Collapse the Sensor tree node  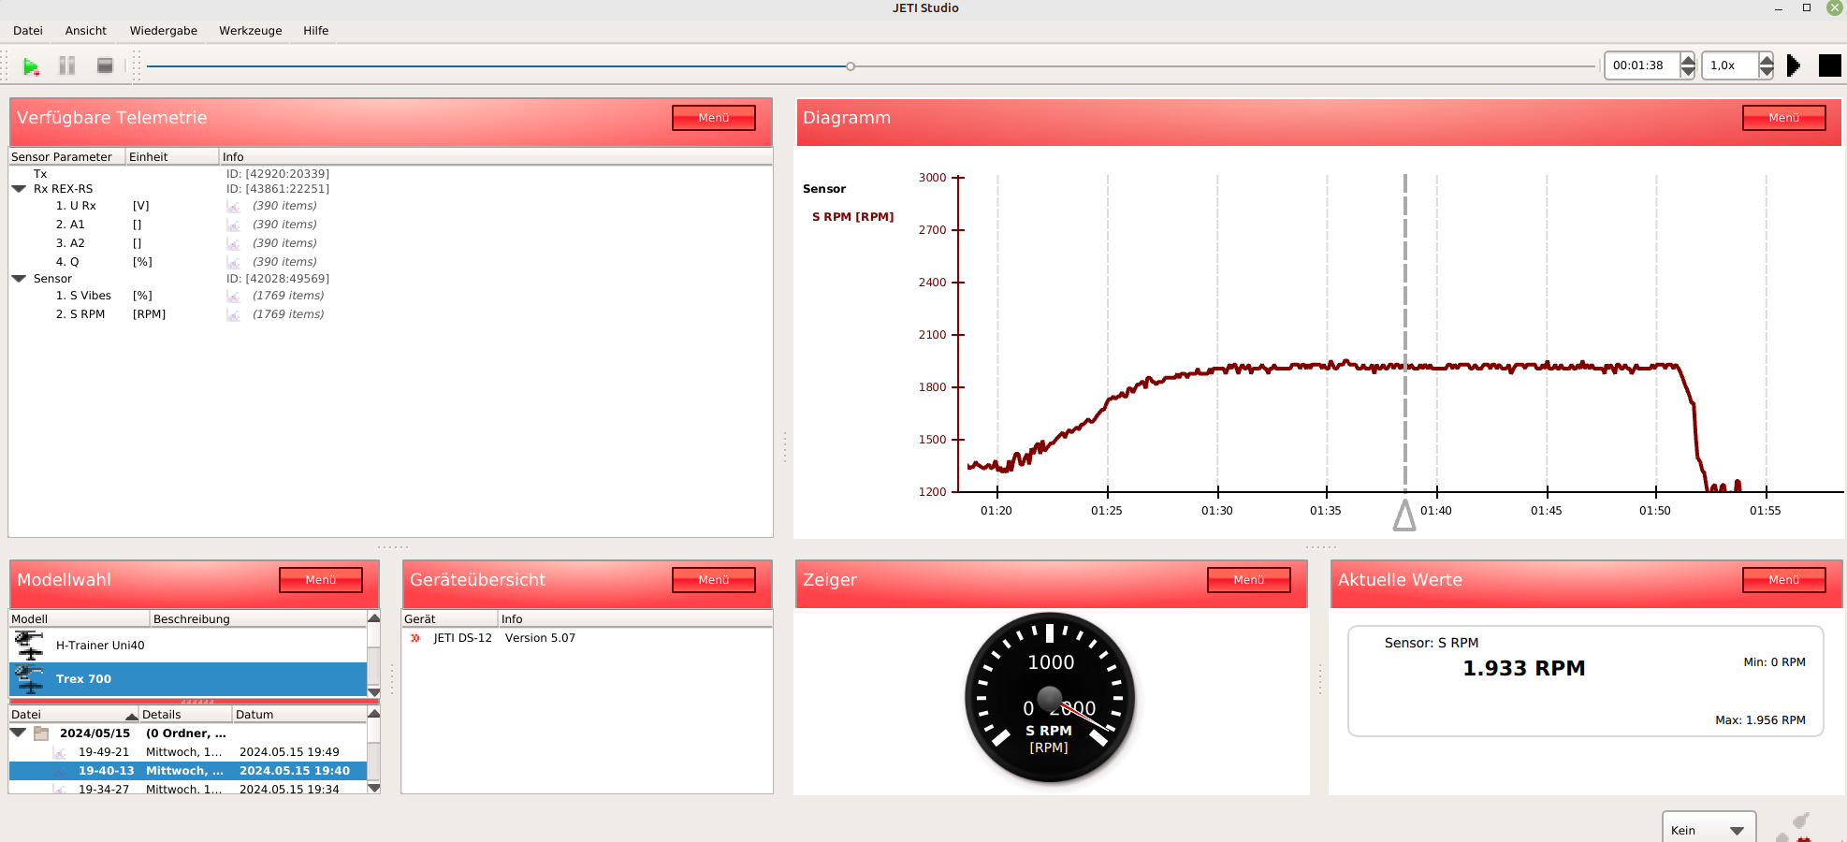coord(19,279)
